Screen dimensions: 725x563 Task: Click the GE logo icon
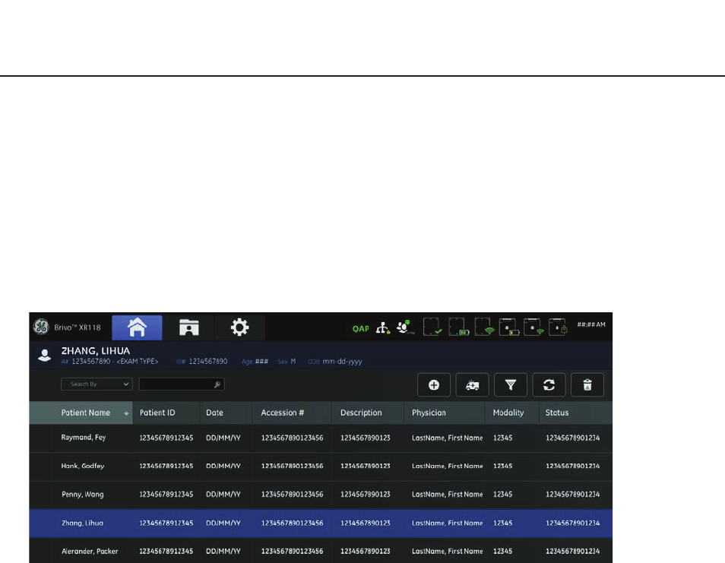[x=41, y=327]
